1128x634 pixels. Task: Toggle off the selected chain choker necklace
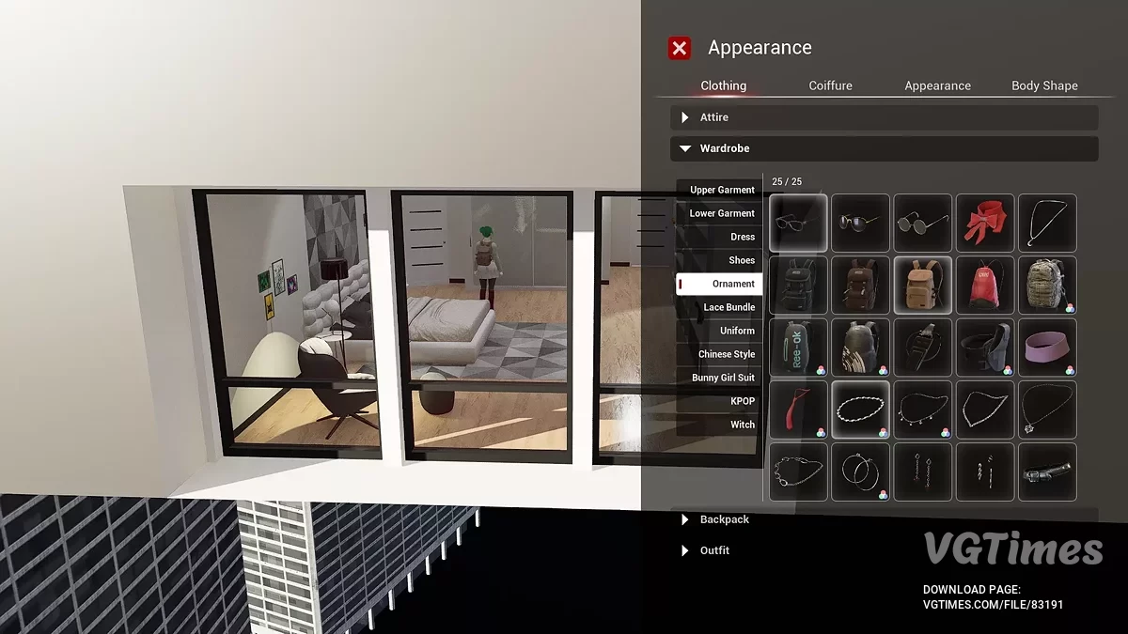pyautogui.click(x=860, y=410)
